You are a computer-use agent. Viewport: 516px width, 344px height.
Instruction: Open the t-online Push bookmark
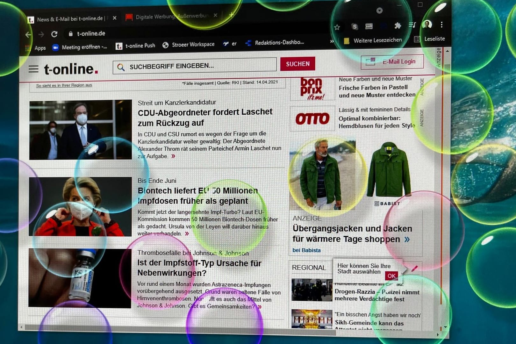coord(135,46)
